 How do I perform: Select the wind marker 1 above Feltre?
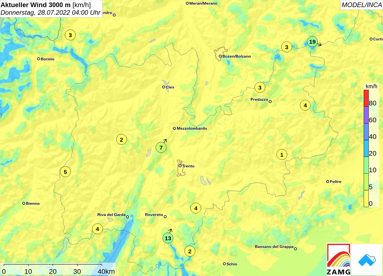point(282,155)
